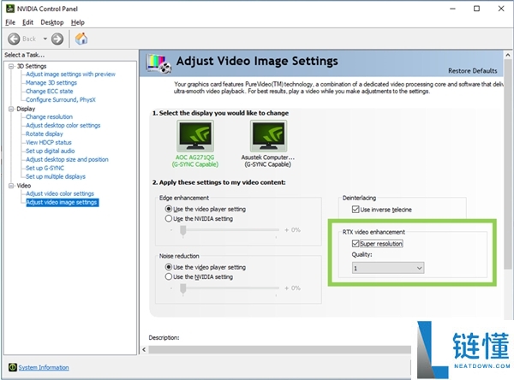Open Change resolution

(49, 116)
